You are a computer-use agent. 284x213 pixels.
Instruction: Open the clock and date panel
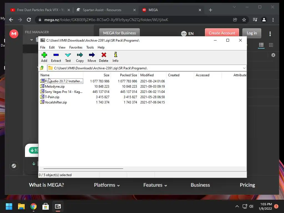tap(265, 206)
